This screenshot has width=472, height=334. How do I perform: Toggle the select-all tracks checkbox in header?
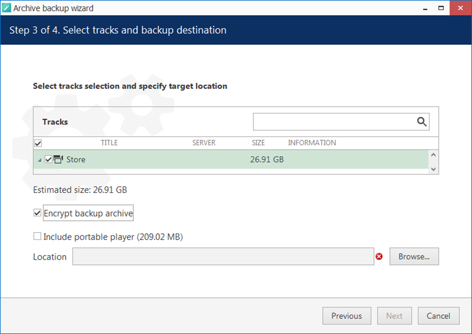[38, 143]
